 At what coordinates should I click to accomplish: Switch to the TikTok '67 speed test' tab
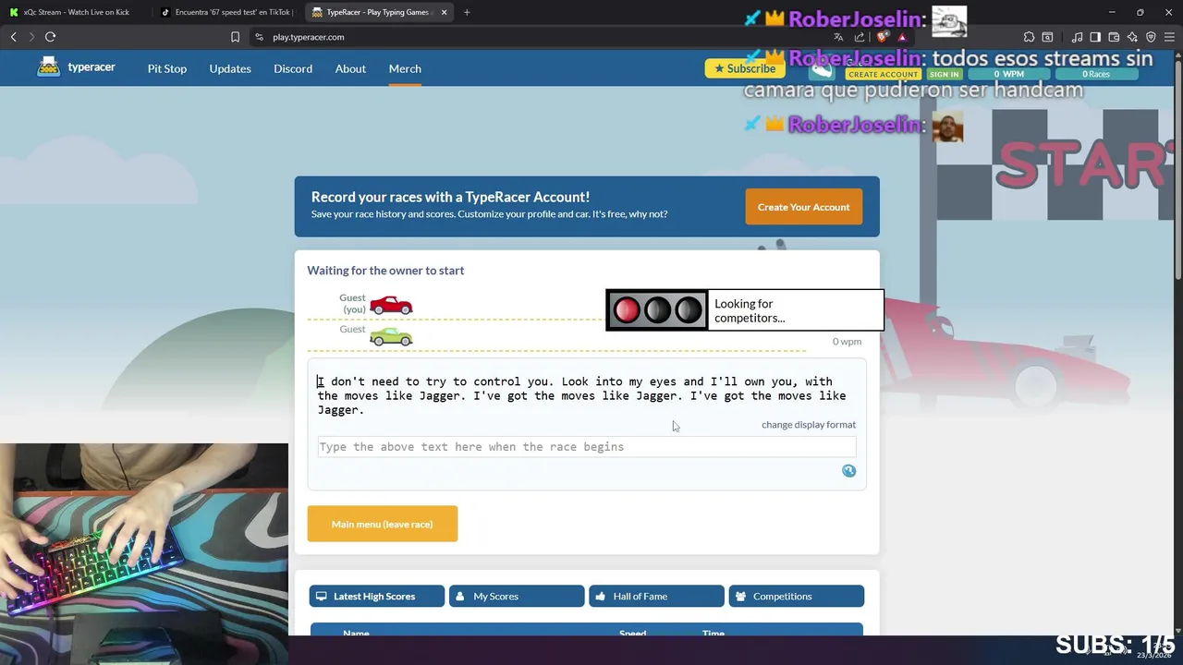coord(226,12)
